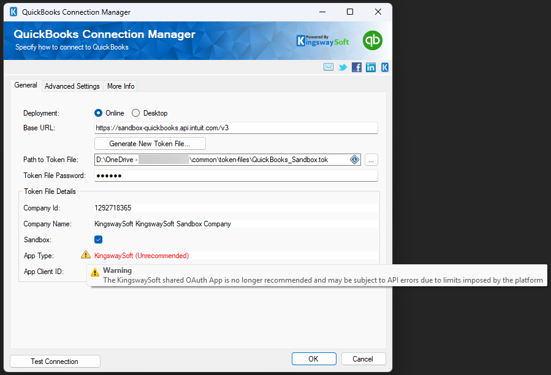Click the warning triangle in the tooltip
The image size is (551, 375).
pyautogui.click(x=95, y=273)
